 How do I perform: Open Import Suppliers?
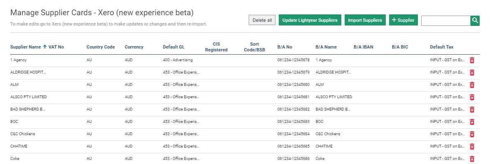pyautogui.click(x=365, y=20)
